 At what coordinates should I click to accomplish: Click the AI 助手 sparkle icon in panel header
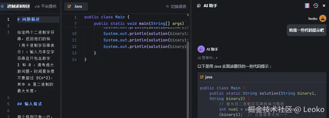[199, 6]
